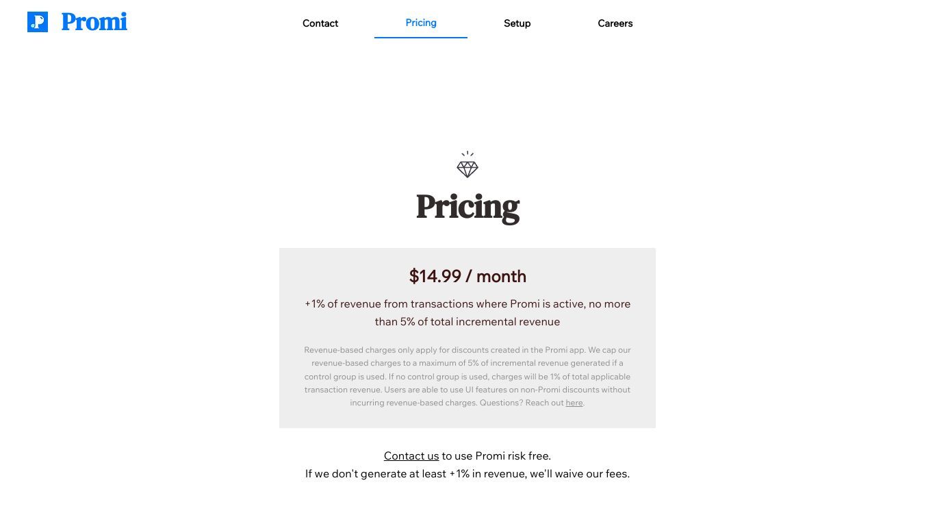Viewport: 935px width, 526px height.
Task: Select the $14.99 / month price text
Action: pyautogui.click(x=467, y=276)
